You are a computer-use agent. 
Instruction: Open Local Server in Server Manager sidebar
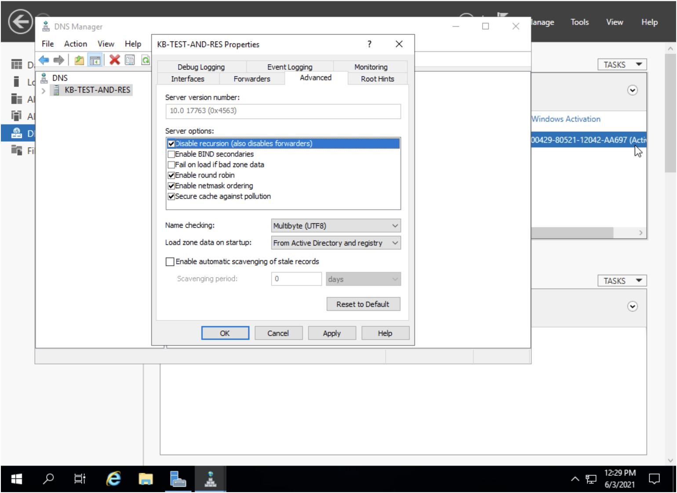click(x=17, y=82)
